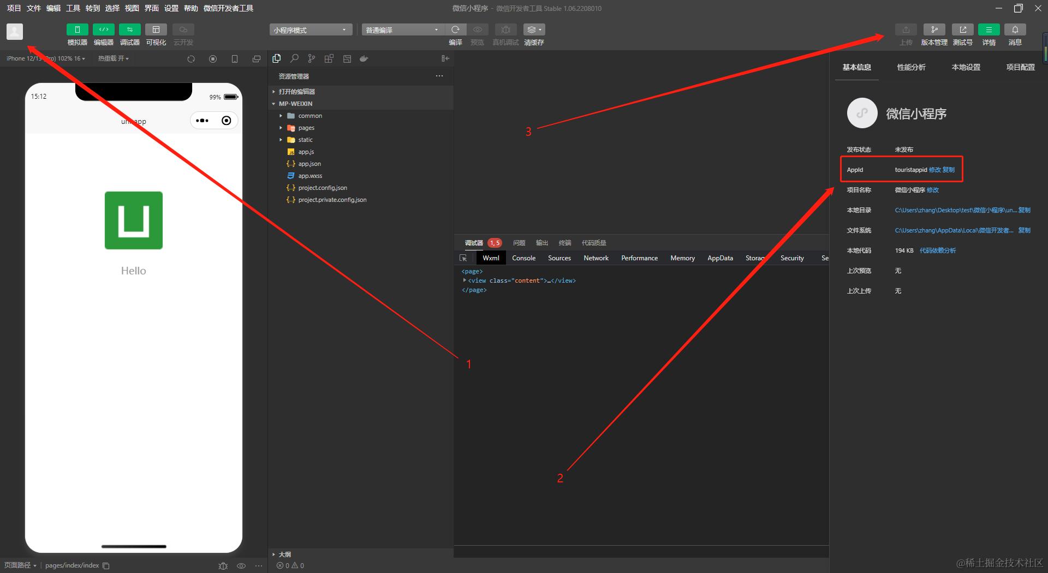Expand the 大纲 outline section
The width and height of the screenshot is (1048, 573).
[x=361, y=554]
